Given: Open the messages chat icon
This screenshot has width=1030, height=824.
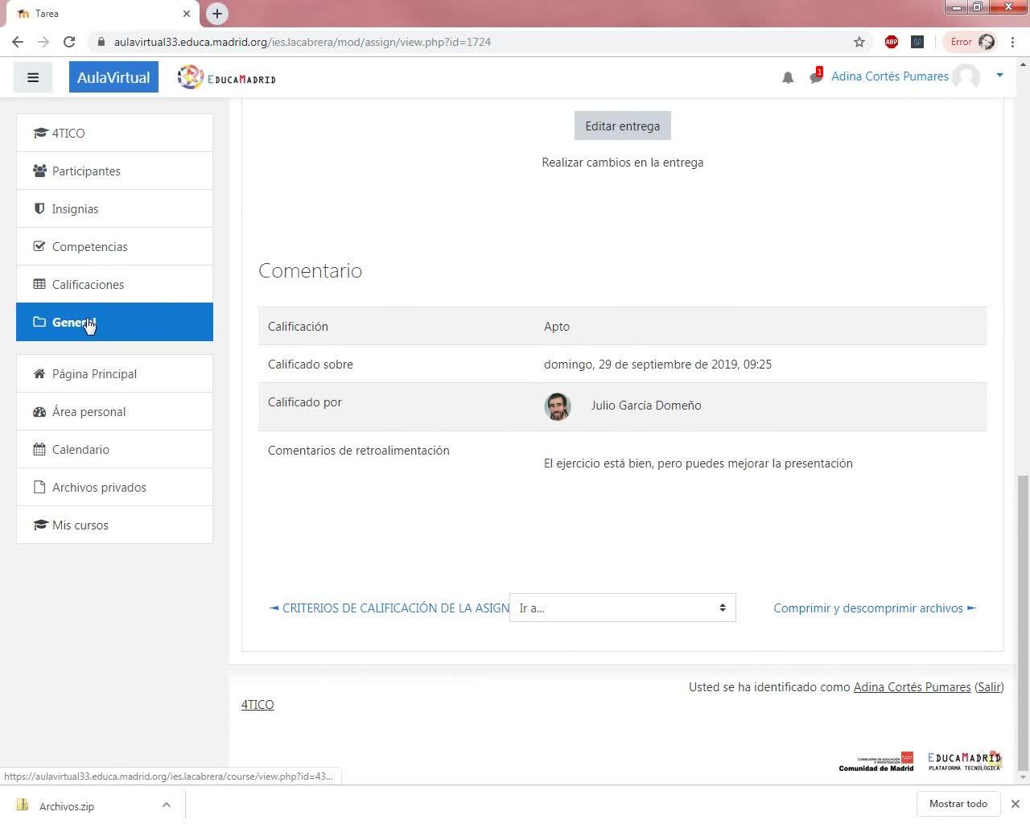Looking at the screenshot, I should [816, 76].
